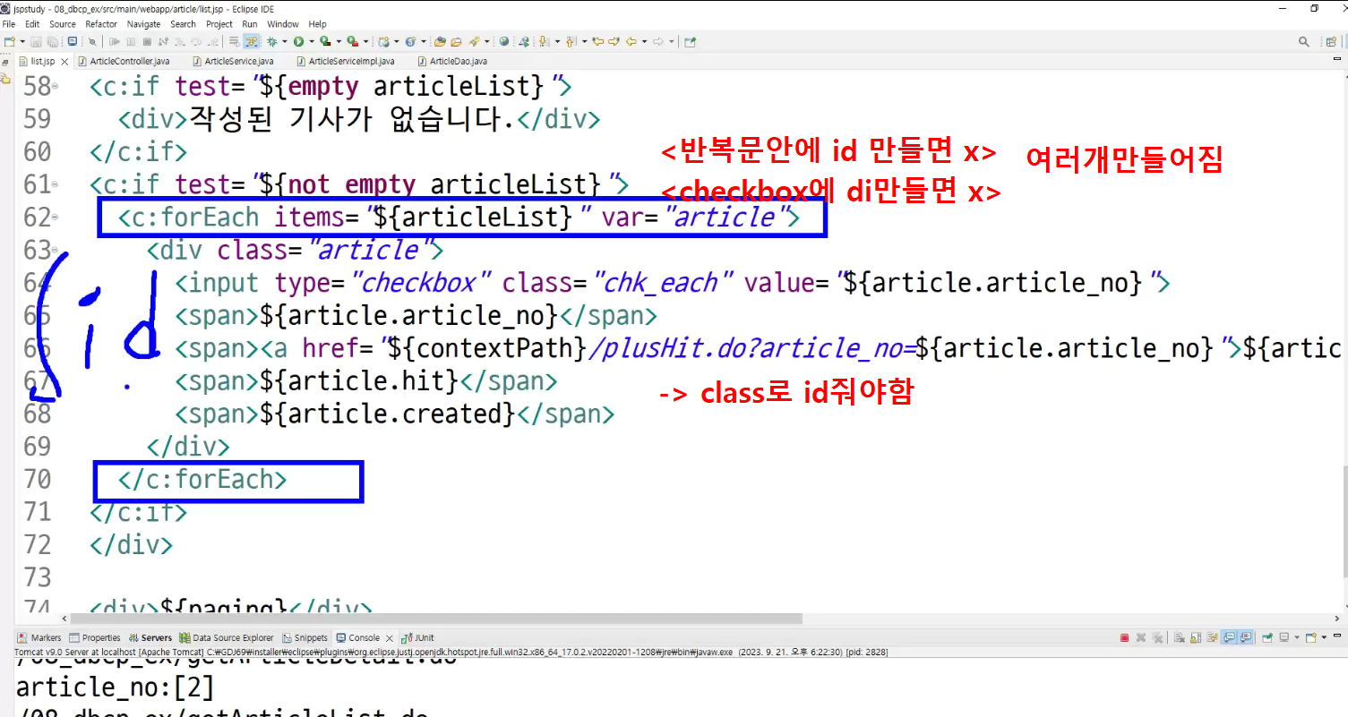Toggle show console when standard out changes

point(1230,637)
